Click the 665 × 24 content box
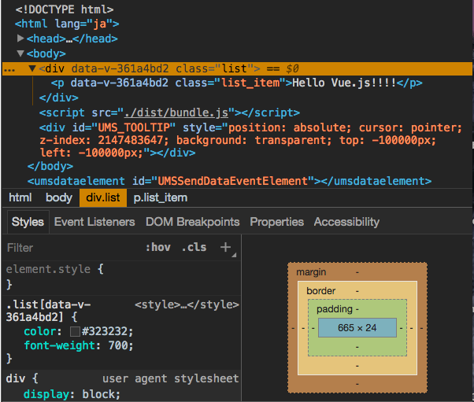The height and width of the screenshot is (402, 474). (357, 328)
